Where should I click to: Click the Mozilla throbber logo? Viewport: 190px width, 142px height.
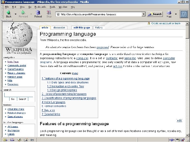point(184,14)
